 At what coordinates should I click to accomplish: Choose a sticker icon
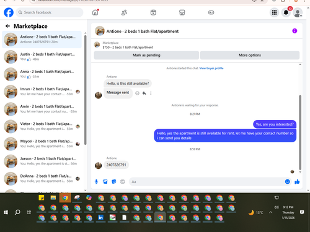pyautogui.click(x=114, y=182)
